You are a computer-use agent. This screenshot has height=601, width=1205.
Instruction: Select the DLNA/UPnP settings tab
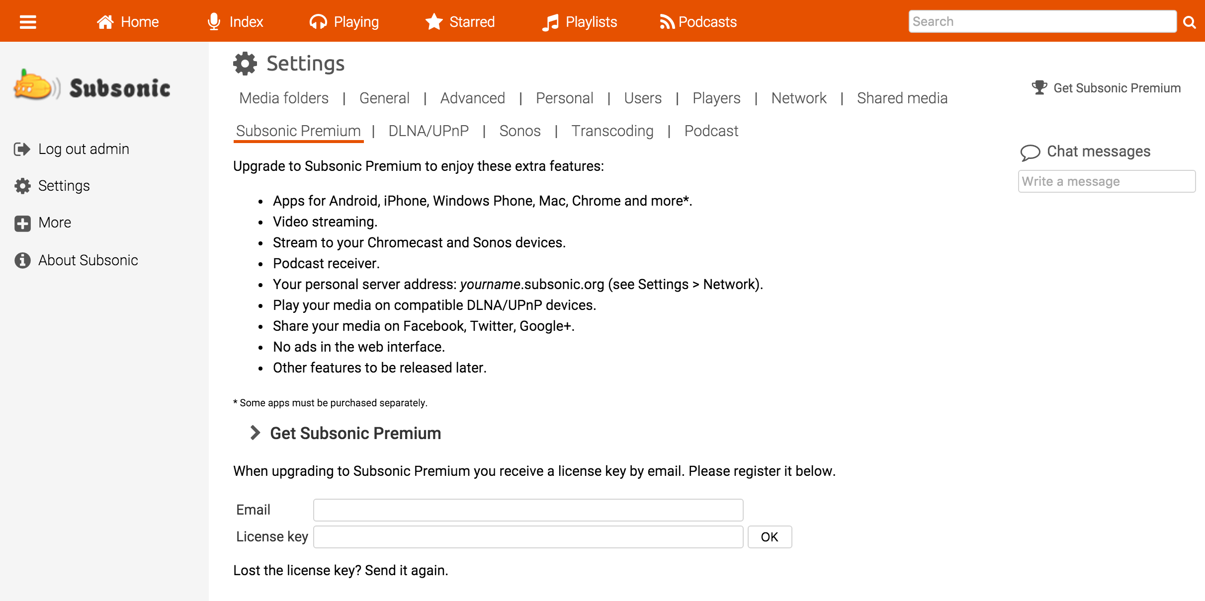tap(429, 131)
